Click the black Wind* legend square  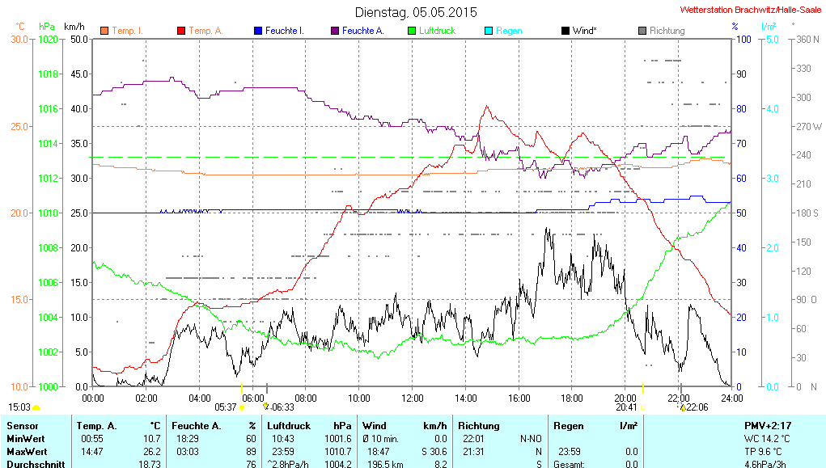[565, 31]
